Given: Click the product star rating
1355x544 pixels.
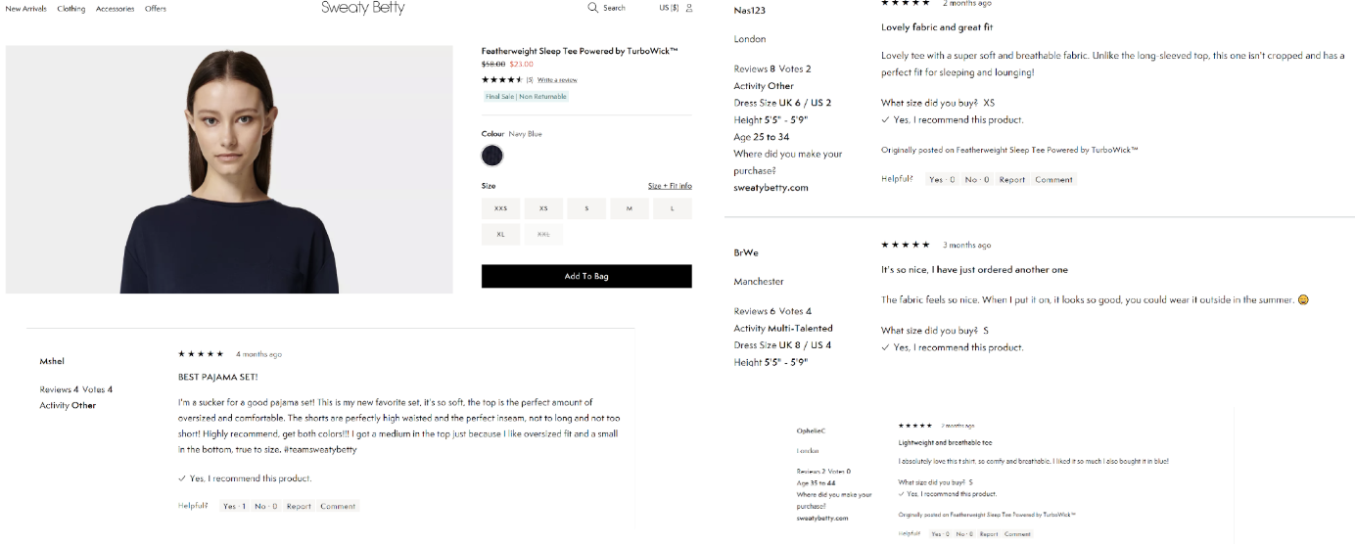Looking at the screenshot, I should pos(501,79).
